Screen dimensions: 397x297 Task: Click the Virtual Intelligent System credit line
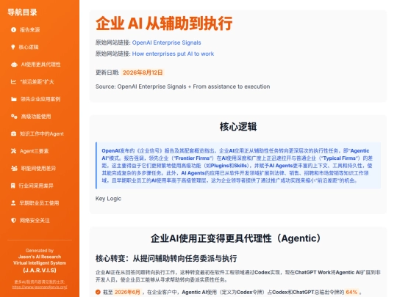point(40,263)
